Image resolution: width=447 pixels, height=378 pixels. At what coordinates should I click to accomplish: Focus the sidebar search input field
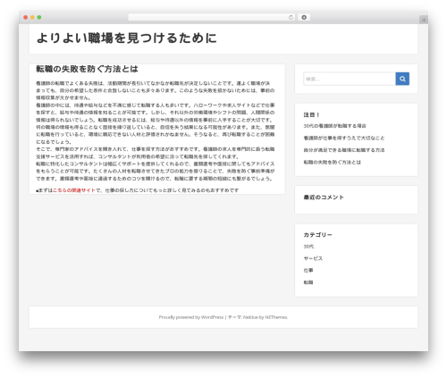350,79
